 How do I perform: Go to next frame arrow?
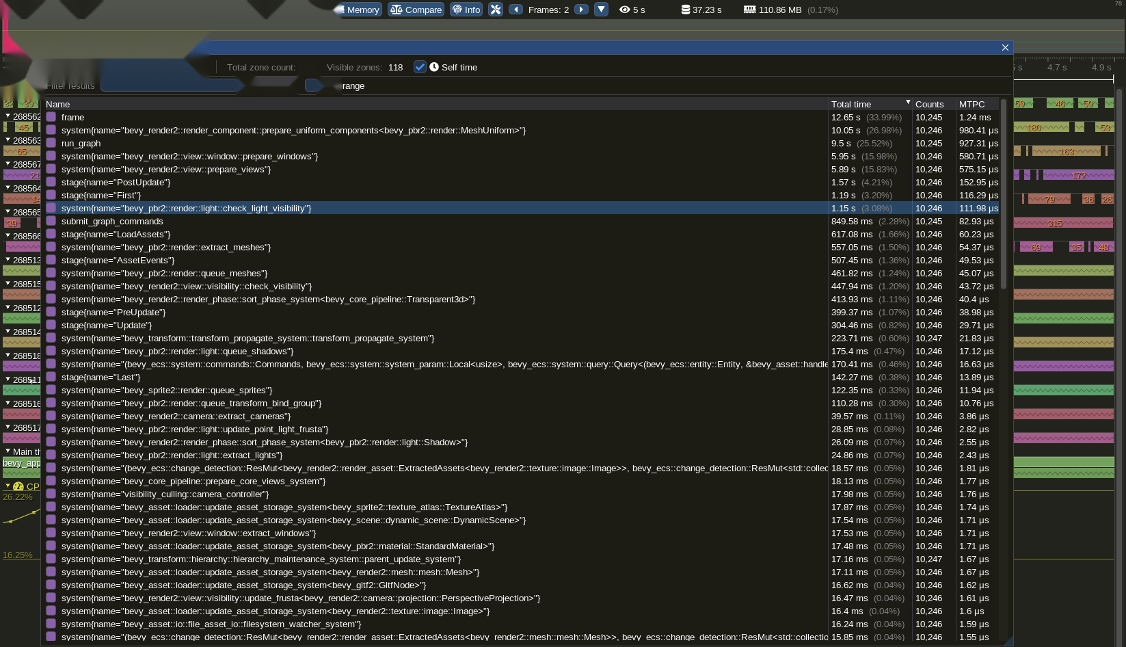coord(581,10)
